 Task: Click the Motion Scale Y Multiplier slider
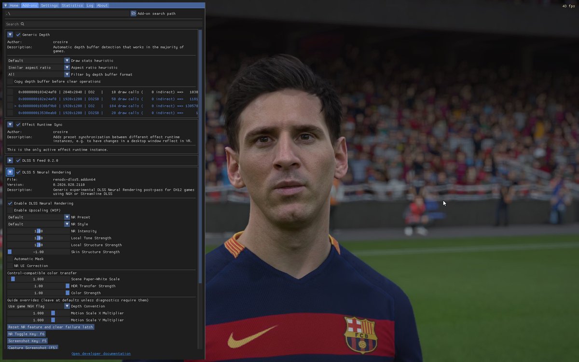click(39, 320)
